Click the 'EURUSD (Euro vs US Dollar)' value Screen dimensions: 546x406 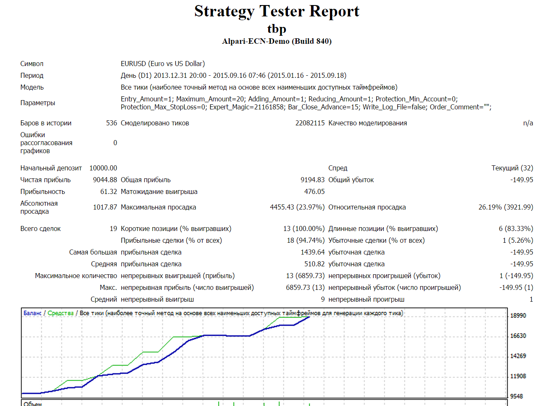(x=163, y=64)
